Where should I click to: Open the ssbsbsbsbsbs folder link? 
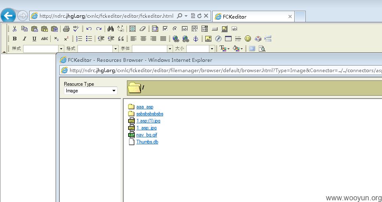tap(150, 114)
